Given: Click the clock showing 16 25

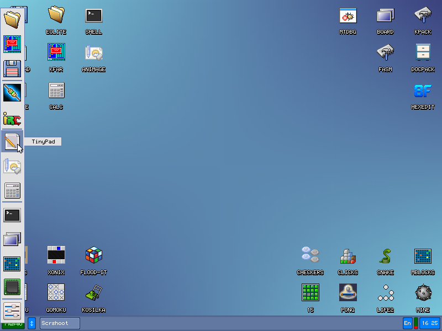Looking at the screenshot, I should [430, 323].
